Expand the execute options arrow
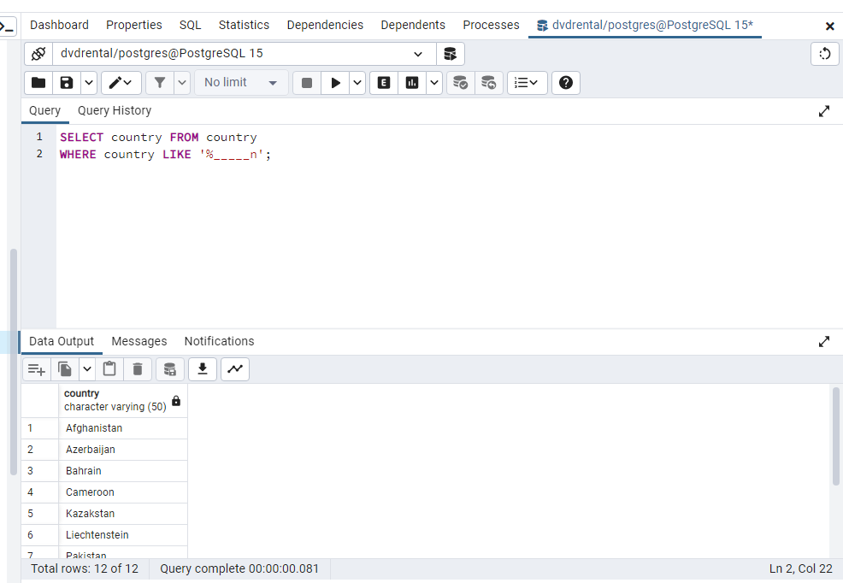843x583 pixels. point(357,83)
